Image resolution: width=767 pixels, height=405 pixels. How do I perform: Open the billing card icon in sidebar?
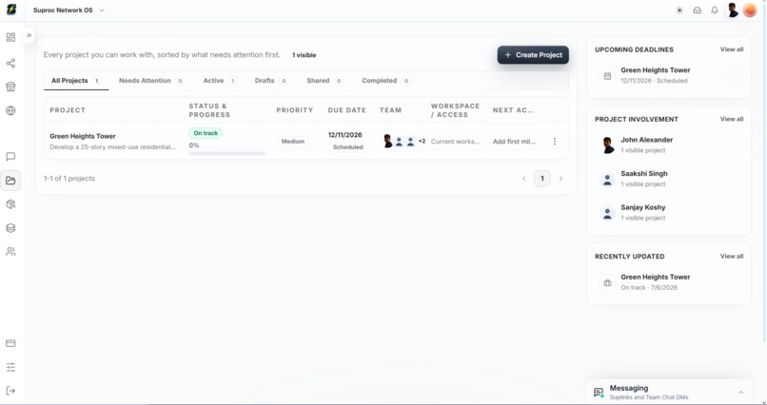[10, 343]
